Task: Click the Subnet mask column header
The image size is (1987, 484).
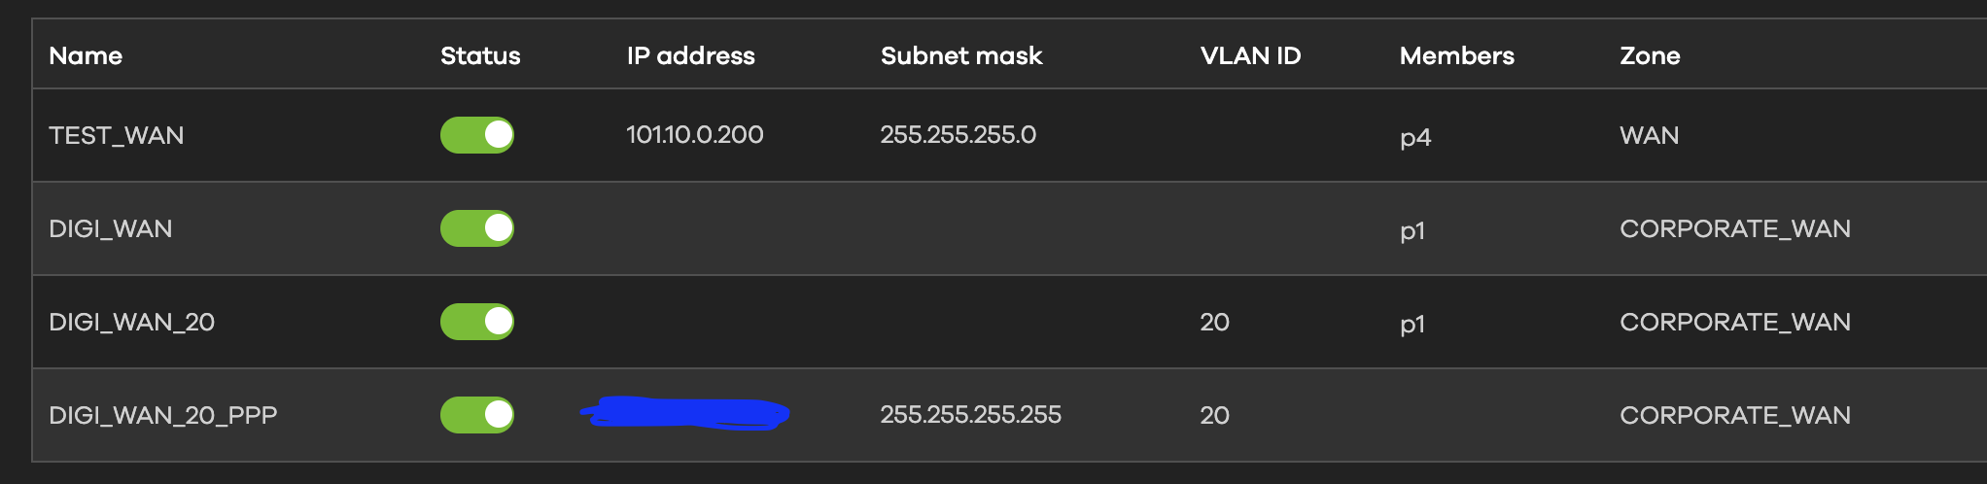Action: pyautogui.click(x=961, y=55)
